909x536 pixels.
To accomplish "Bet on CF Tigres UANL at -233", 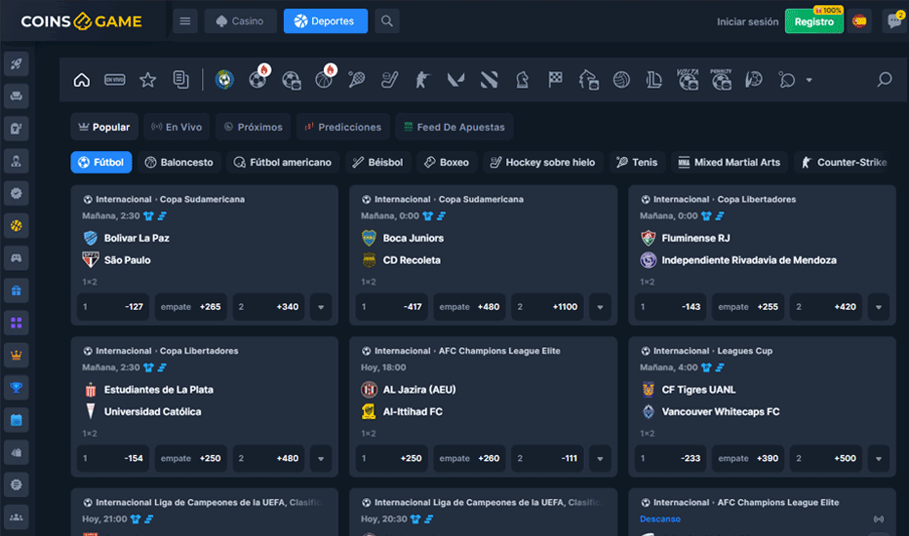I will 670,458.
